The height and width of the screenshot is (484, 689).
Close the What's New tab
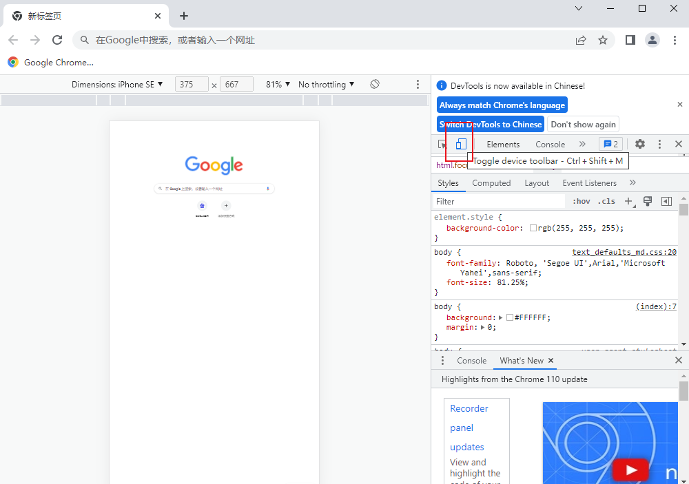(x=551, y=361)
